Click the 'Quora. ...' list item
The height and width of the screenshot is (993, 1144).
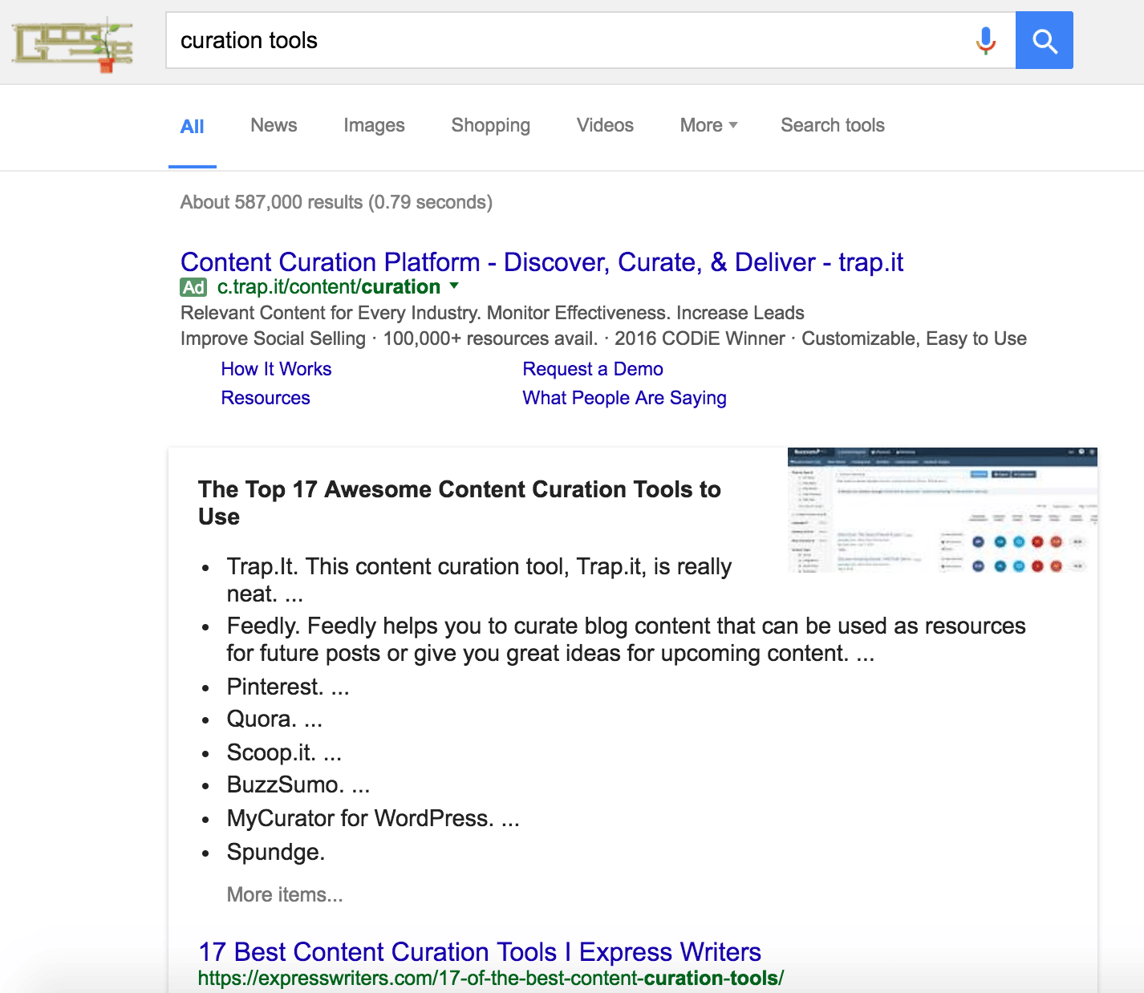[274, 719]
